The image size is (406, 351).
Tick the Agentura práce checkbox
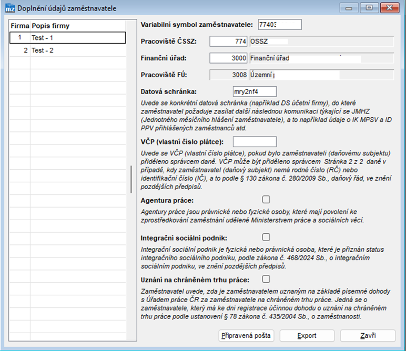click(x=266, y=200)
